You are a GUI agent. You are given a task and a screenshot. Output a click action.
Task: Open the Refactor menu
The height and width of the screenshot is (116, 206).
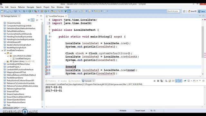pos(21,7)
